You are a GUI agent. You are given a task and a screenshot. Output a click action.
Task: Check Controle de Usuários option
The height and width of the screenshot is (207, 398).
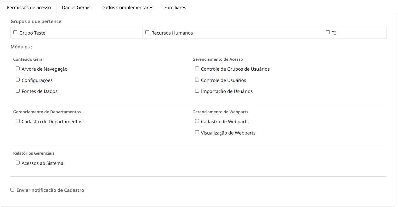(197, 80)
